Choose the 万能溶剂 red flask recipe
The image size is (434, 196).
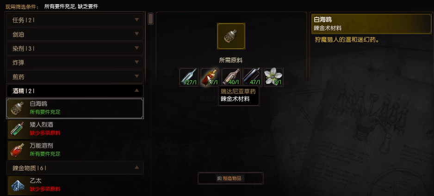(75, 149)
